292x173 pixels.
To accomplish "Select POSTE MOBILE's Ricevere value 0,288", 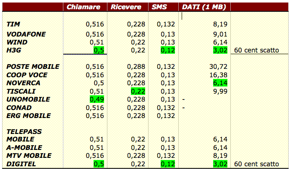I will 136,67.
